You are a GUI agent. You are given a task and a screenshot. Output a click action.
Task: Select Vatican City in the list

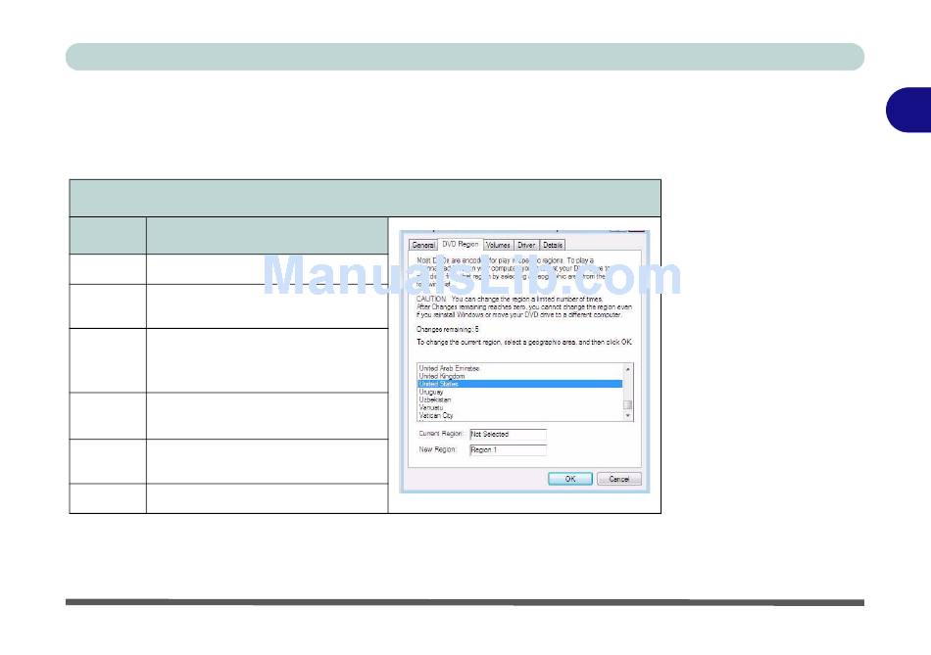pyautogui.click(x=436, y=416)
